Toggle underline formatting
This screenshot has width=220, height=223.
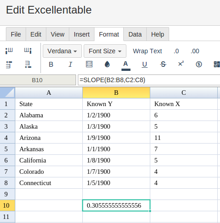pos(144,65)
